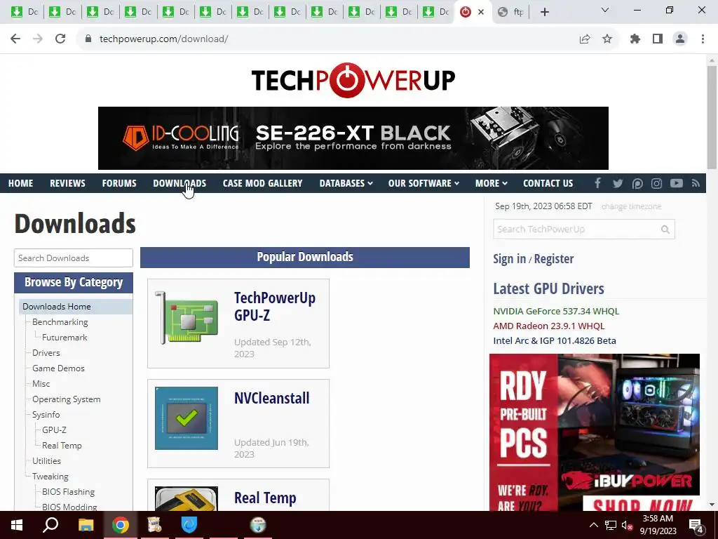Select Operating System category
The width and height of the screenshot is (718, 539).
67,399
